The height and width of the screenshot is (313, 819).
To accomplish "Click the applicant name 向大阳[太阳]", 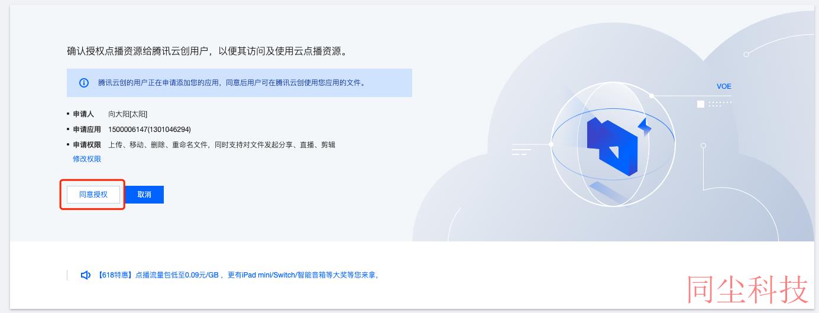I will pos(128,114).
